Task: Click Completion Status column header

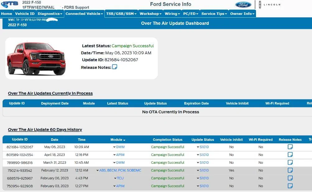Action: pyautogui.click(x=168, y=140)
